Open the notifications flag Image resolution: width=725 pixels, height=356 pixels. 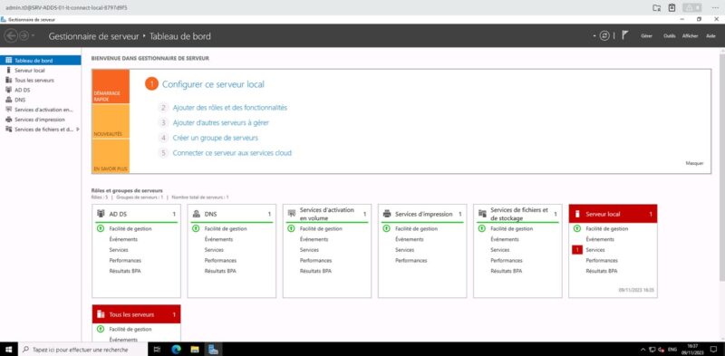(x=624, y=35)
